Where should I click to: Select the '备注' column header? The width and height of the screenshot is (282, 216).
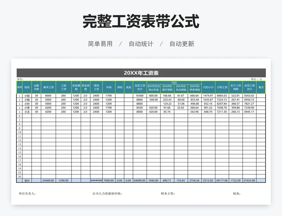261,87
